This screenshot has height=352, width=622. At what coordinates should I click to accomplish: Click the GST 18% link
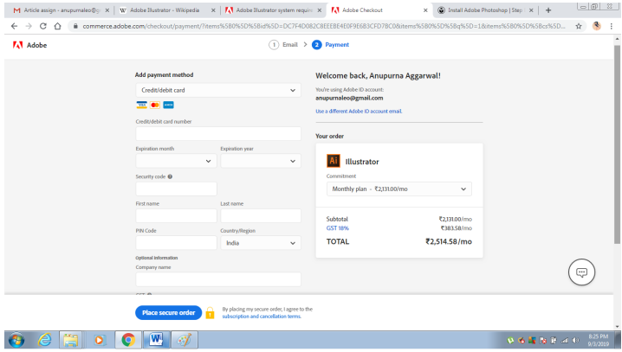338,228
